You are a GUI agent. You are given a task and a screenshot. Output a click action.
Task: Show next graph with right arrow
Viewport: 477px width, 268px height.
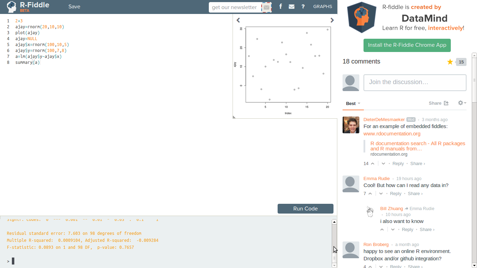(332, 20)
